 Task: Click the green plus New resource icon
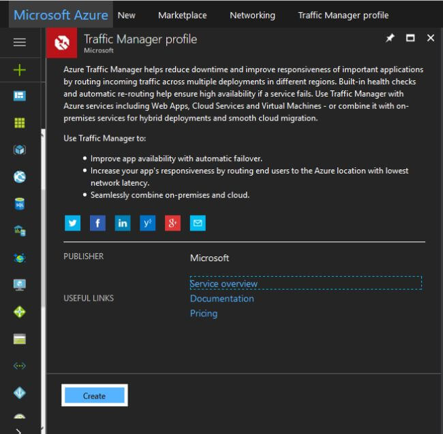20,69
